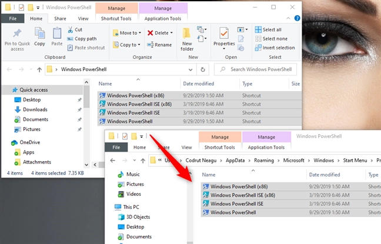381x244 pixels.
Task: Rename the selected shortcut
Action: [x=159, y=45]
